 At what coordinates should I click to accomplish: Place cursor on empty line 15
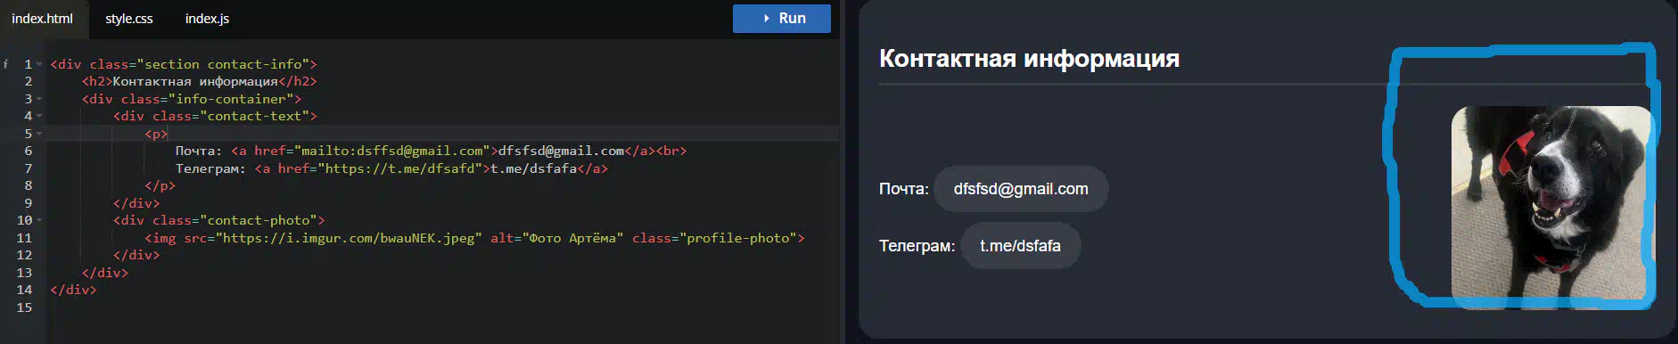click(x=442, y=307)
